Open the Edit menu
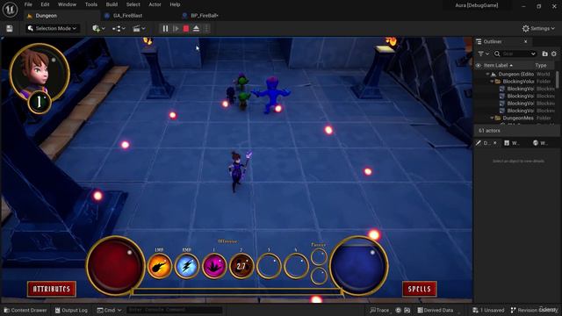This screenshot has height=316, width=562. coord(45,4)
